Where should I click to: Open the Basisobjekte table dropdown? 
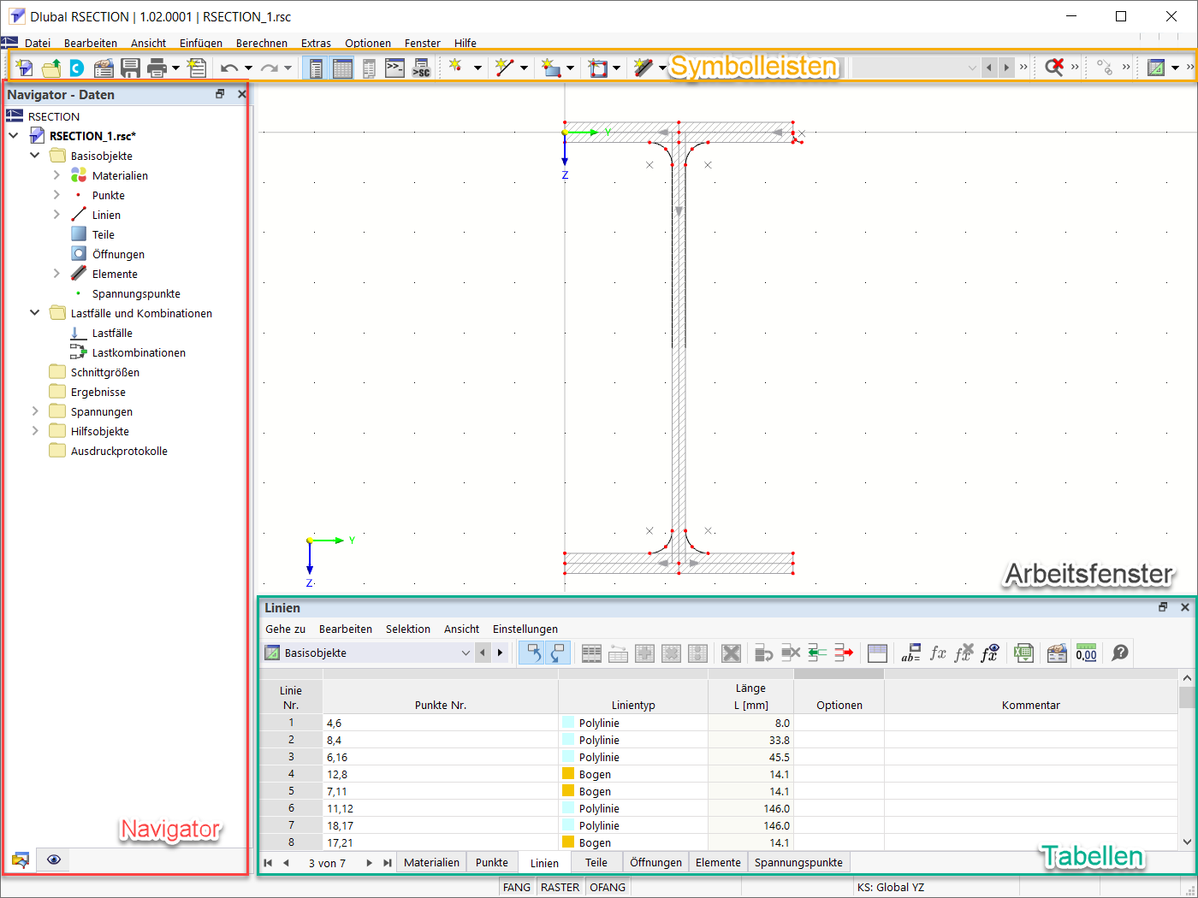point(466,653)
